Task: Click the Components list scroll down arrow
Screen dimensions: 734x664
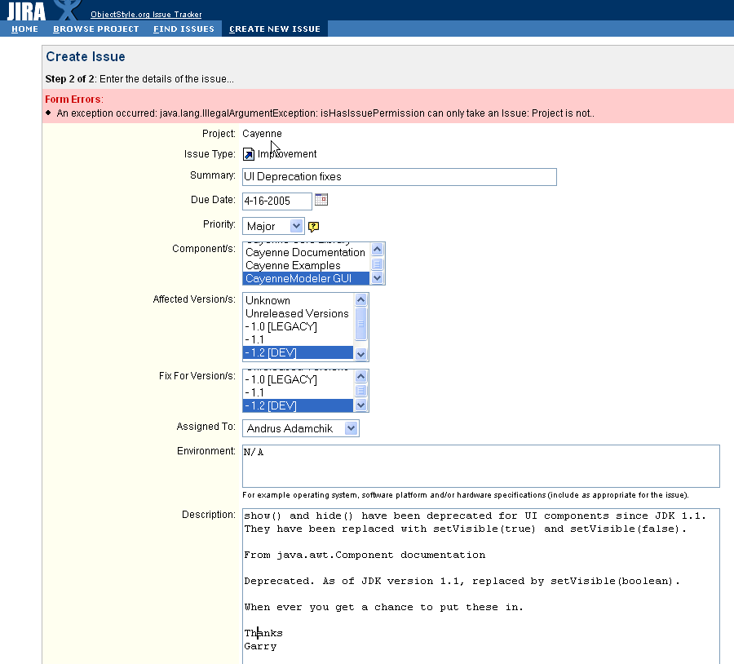Action: pos(378,278)
